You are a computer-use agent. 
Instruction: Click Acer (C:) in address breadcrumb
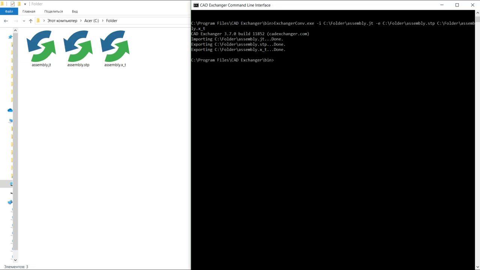click(x=91, y=21)
